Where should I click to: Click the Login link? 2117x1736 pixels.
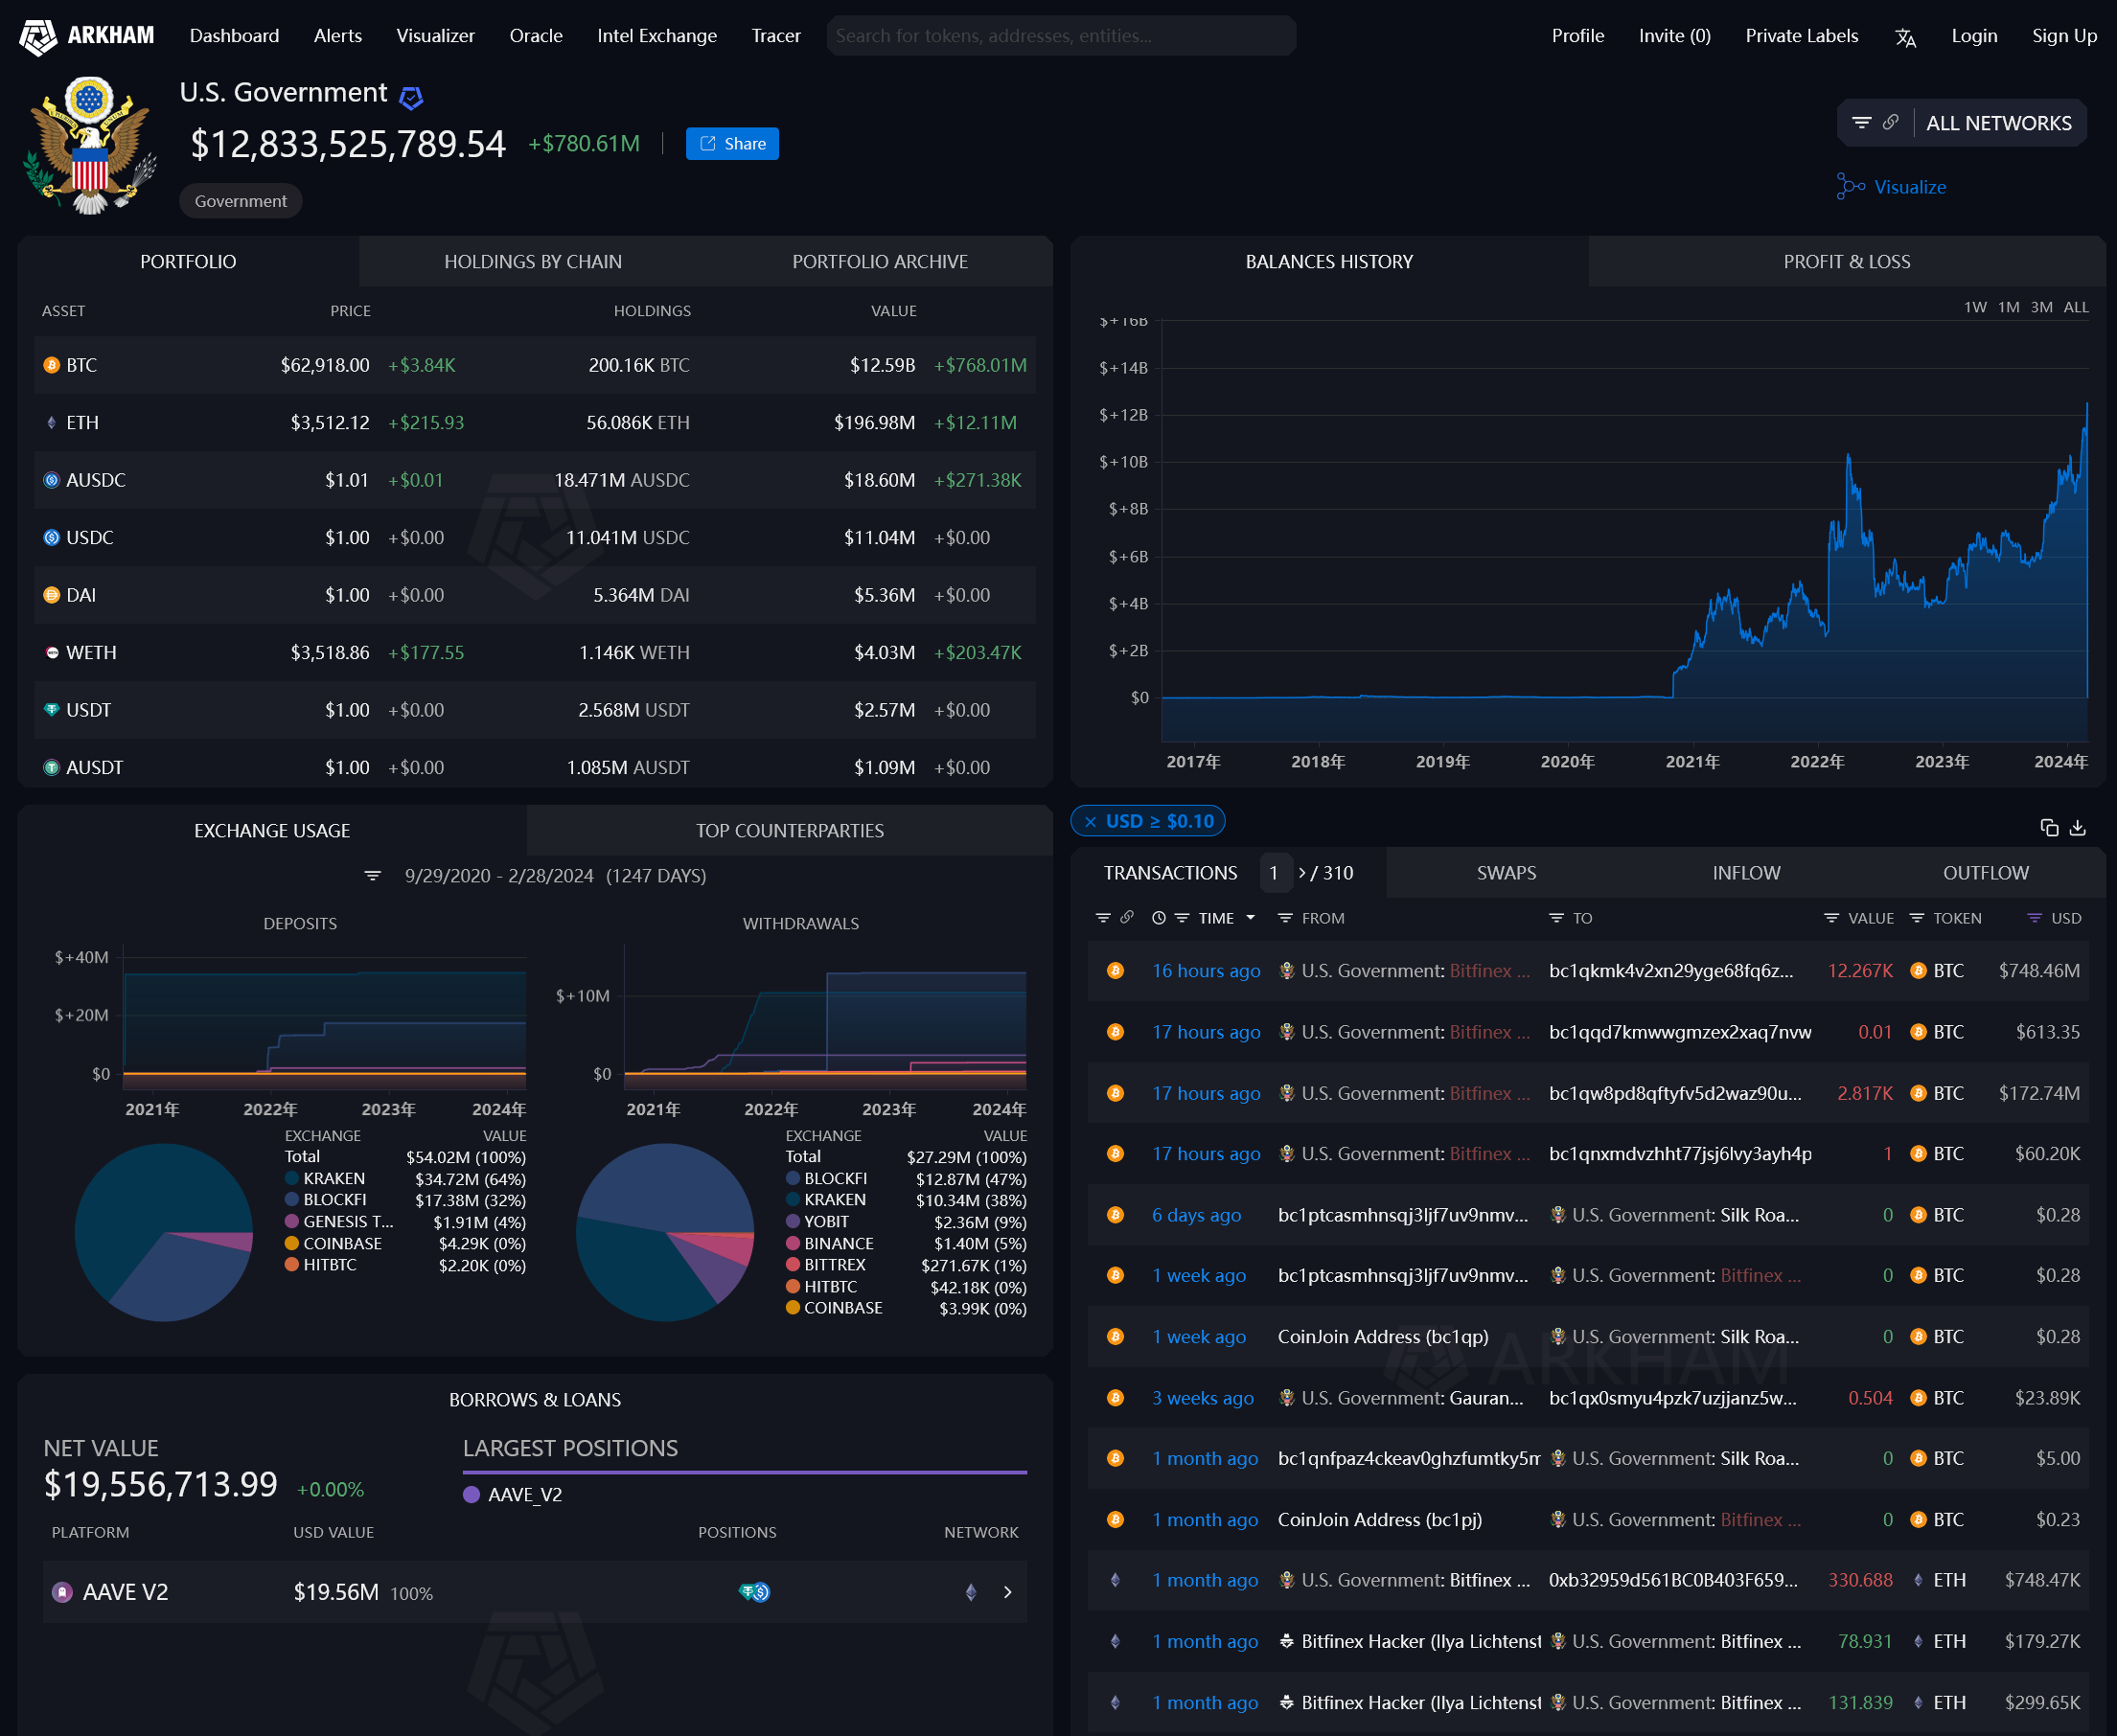(1973, 36)
